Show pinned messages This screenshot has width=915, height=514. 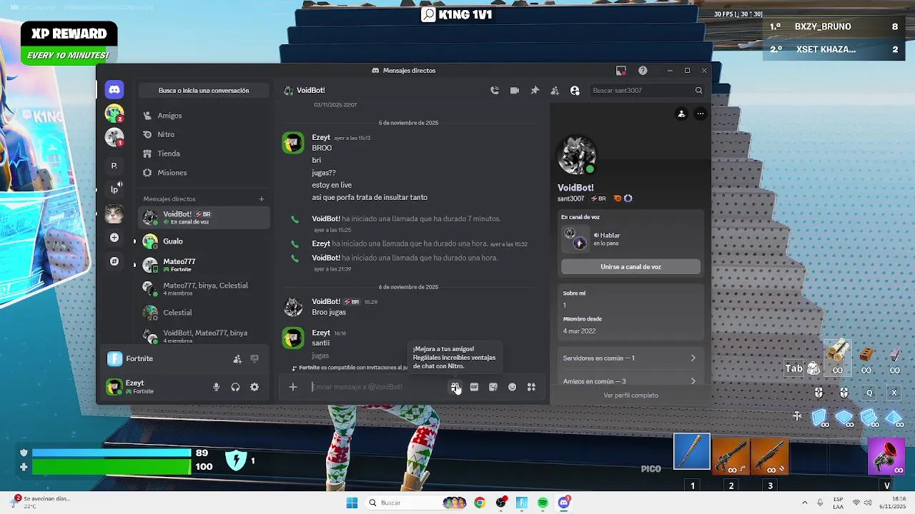point(535,91)
